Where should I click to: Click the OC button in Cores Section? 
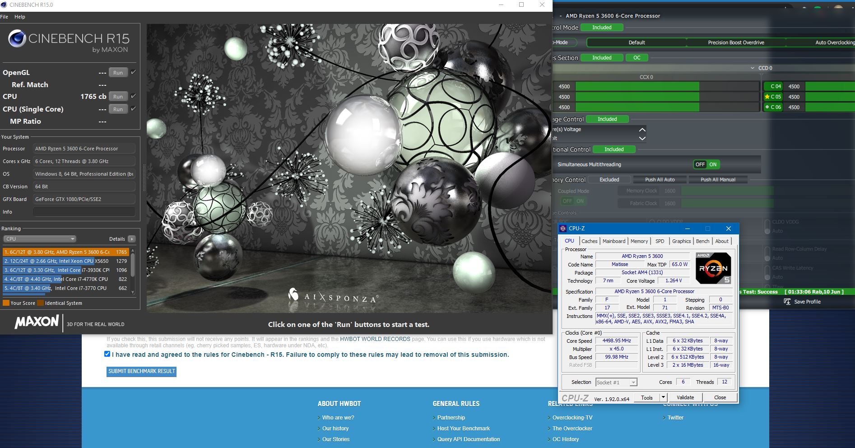(637, 58)
